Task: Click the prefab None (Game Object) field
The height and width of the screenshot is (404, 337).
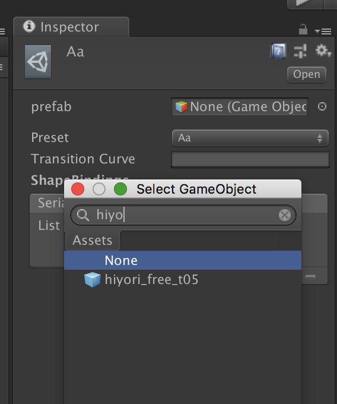Action: pos(240,107)
